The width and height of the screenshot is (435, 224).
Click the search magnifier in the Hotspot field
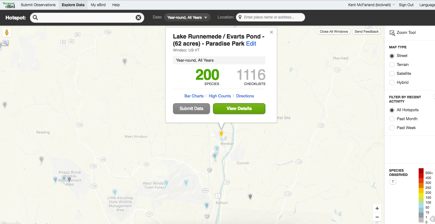[x=35, y=18]
